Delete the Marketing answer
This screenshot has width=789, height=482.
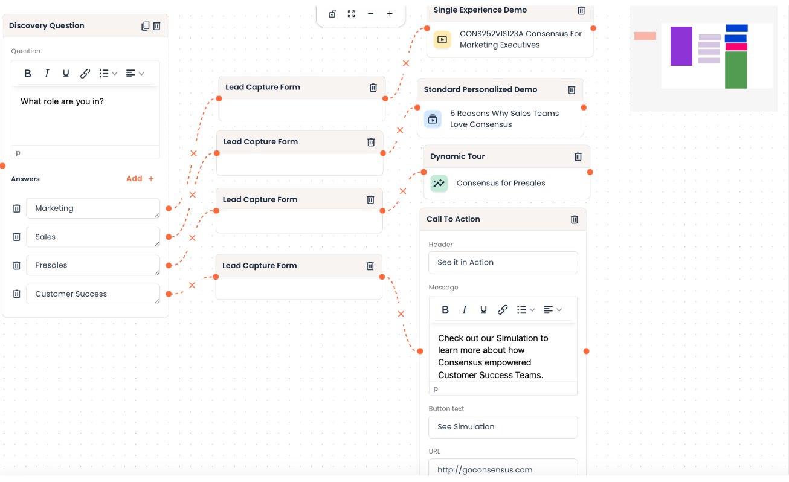pos(17,208)
